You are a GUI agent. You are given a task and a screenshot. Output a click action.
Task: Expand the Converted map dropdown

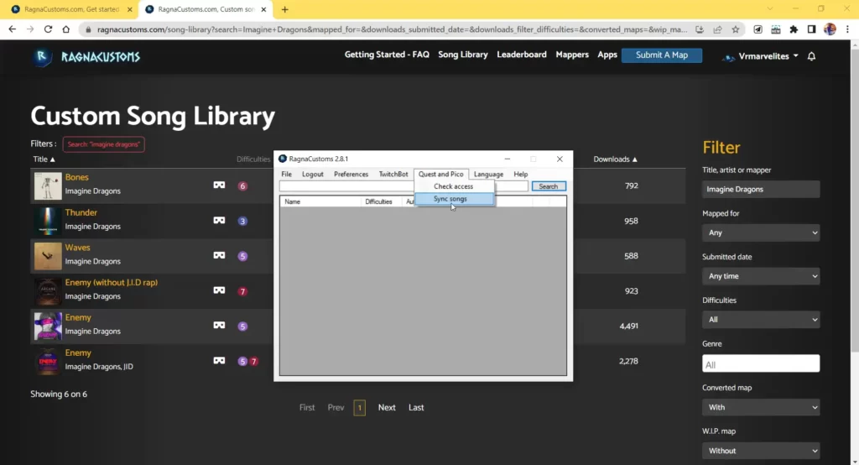(761, 407)
